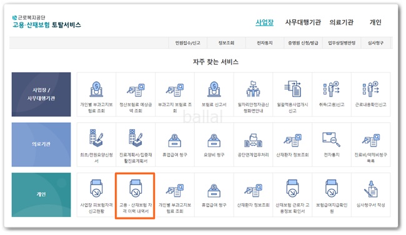Click the 사업장 / 사무대행기관 category panel
This screenshot has width=406, height=235.
click(41, 94)
